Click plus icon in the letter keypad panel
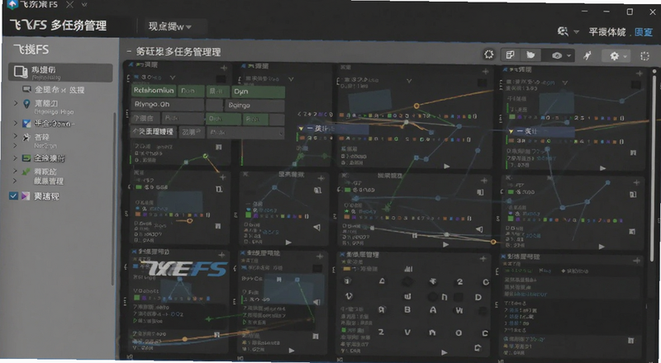This screenshot has height=363, width=661. tap(483, 258)
